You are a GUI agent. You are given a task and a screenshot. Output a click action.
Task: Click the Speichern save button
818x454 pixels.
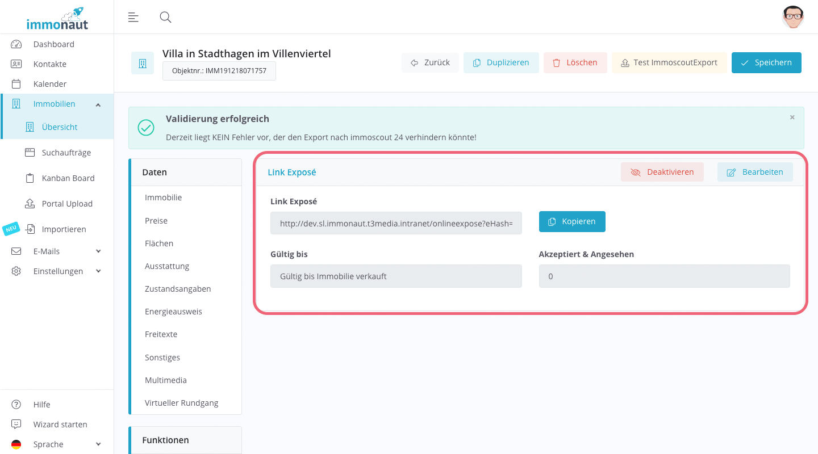[766, 62]
